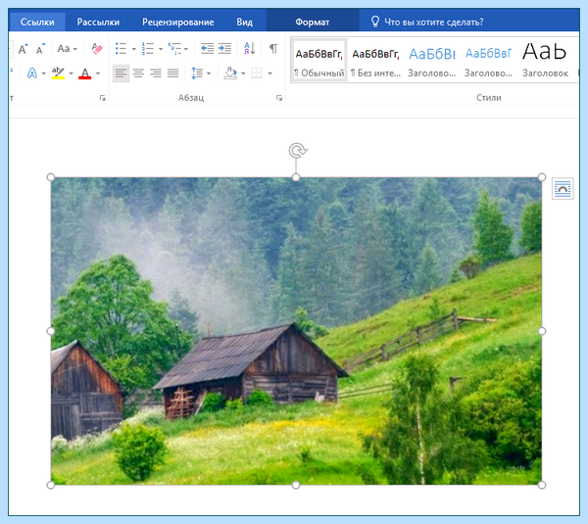Apply the blue Заголово... heading 1 style

coord(432,61)
